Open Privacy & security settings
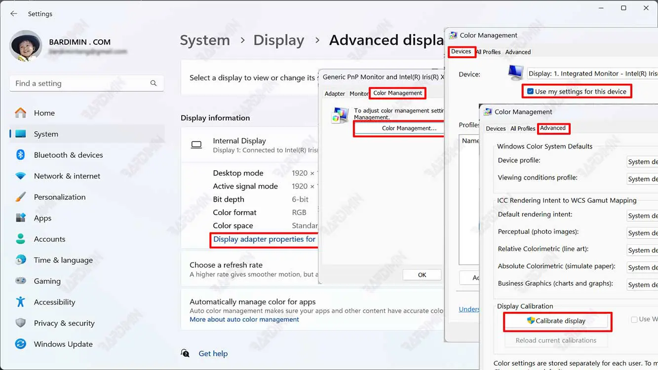 coord(86,323)
